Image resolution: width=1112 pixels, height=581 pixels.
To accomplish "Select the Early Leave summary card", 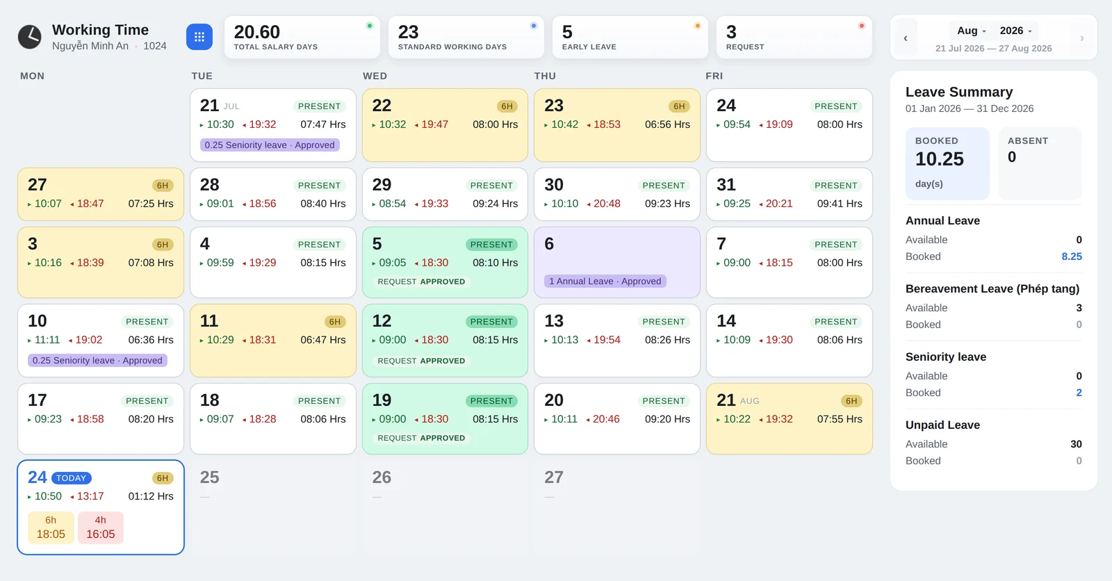I will click(x=630, y=37).
